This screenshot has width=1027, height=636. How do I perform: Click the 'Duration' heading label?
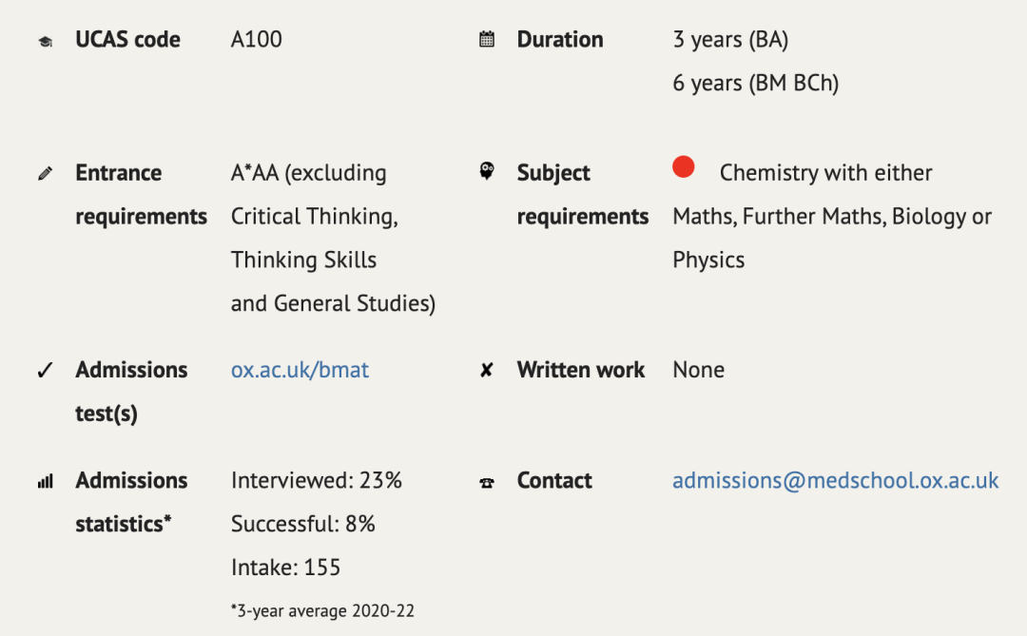pos(560,39)
